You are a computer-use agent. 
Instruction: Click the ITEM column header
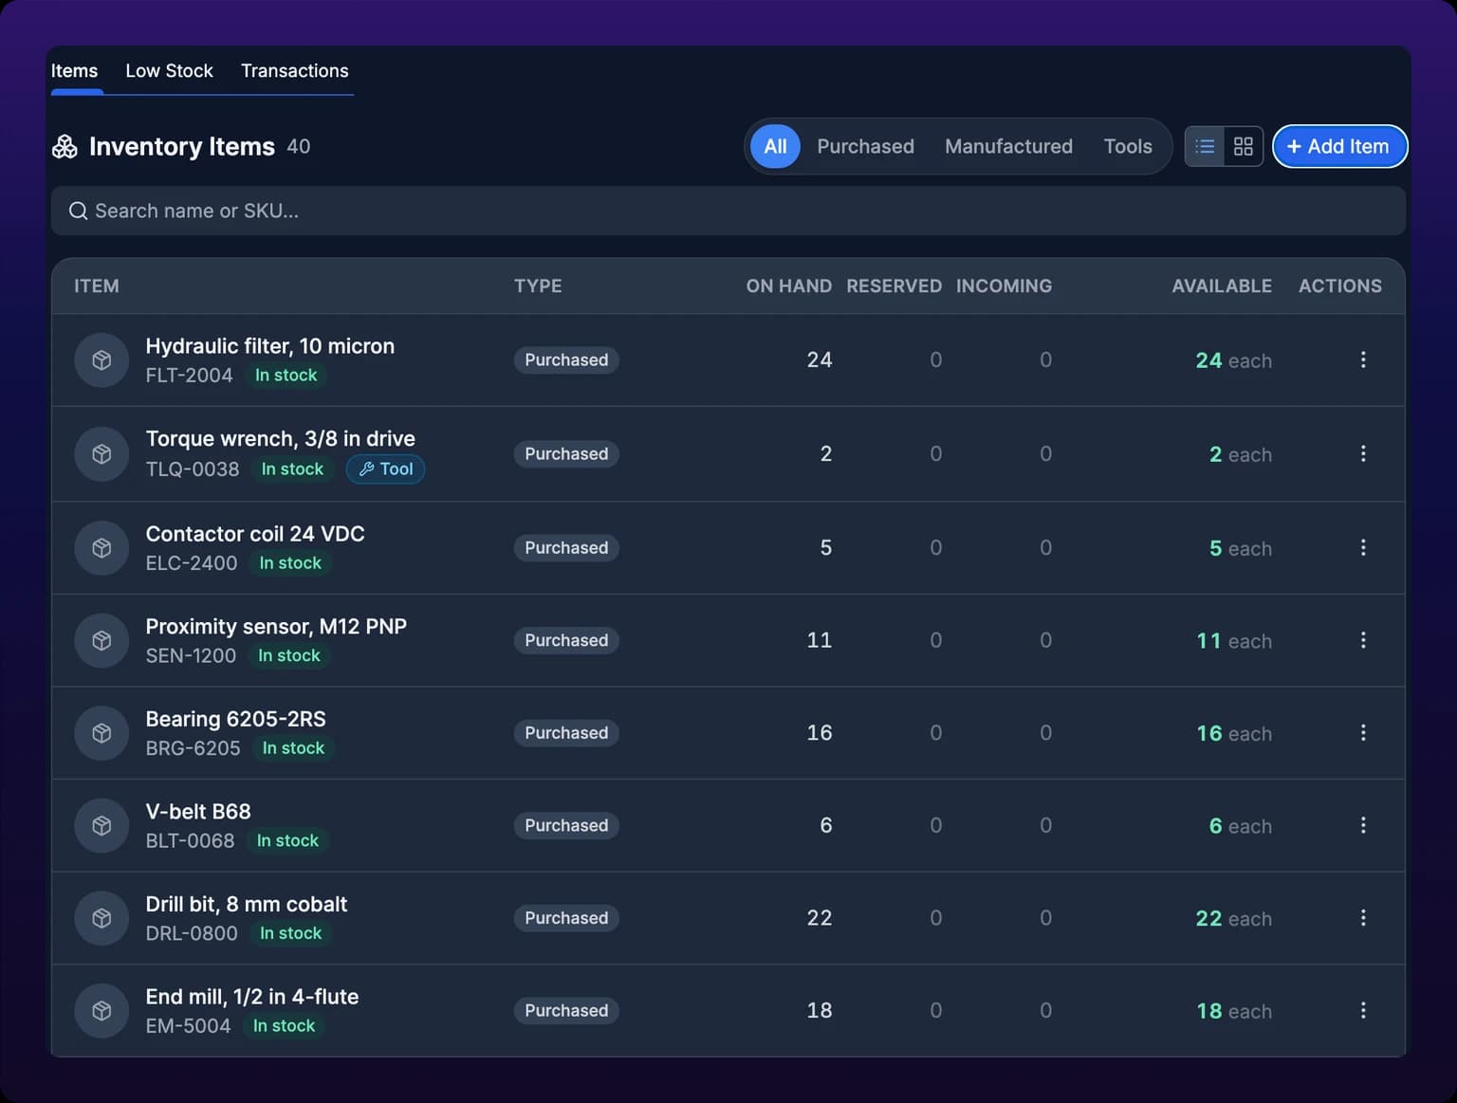(x=97, y=285)
